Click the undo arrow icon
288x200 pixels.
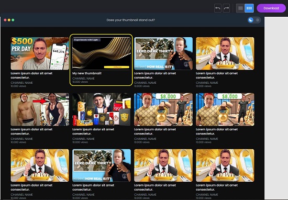tap(218, 8)
